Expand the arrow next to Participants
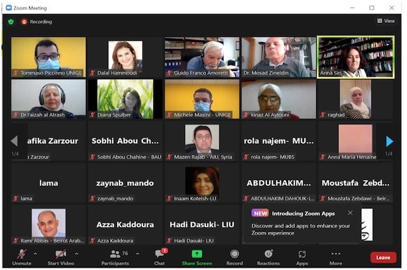407x270 pixels. tap(137, 253)
